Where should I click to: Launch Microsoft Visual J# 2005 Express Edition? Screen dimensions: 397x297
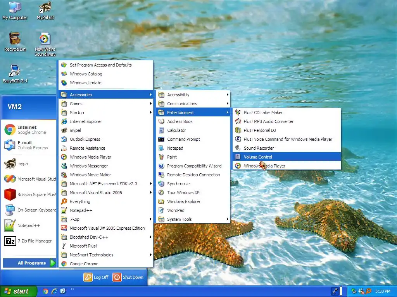[106, 228]
